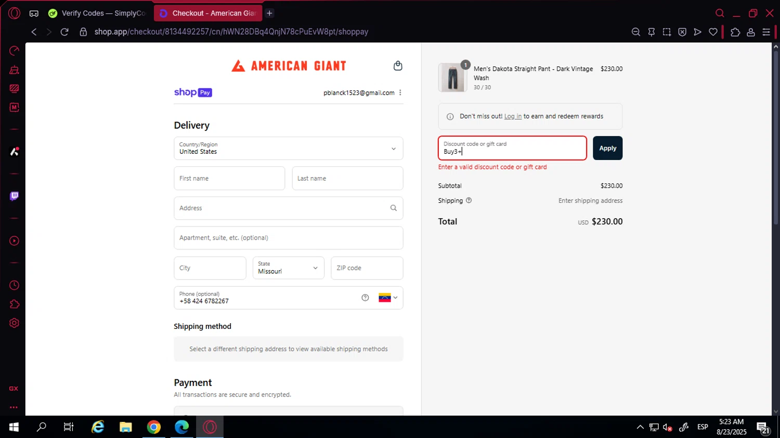780x438 pixels.
Task: Open the ad blocker shield icon
Action: tap(682, 32)
